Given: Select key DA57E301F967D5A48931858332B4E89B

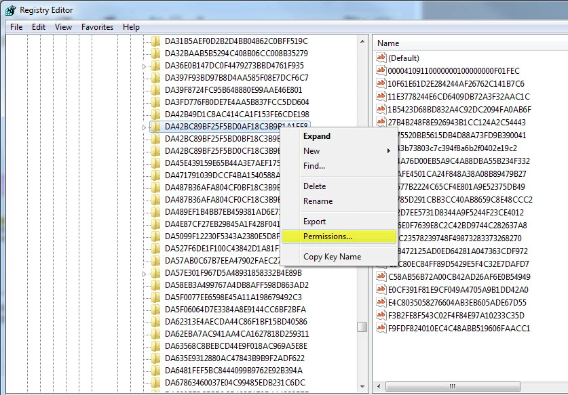Looking at the screenshot, I should click(233, 273).
